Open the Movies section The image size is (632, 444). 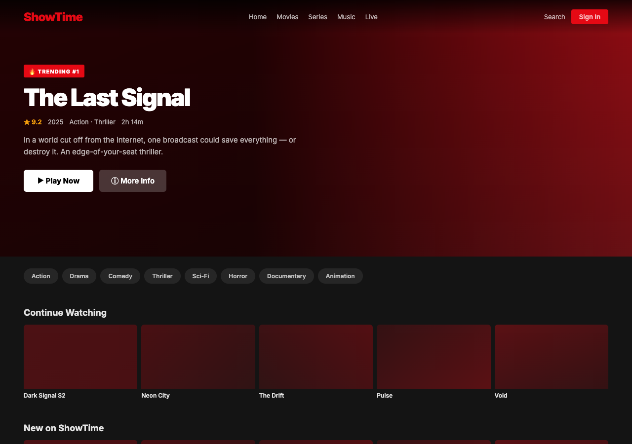(287, 17)
